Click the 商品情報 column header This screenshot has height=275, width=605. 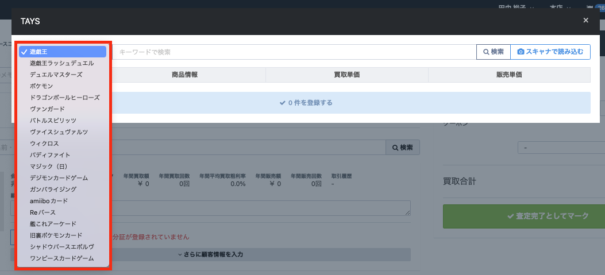[185, 75]
